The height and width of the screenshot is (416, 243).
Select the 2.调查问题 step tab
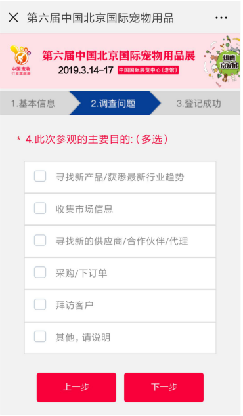tap(115, 103)
